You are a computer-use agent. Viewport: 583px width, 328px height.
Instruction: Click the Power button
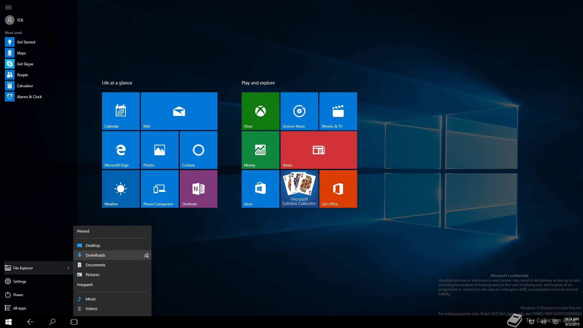39,295
